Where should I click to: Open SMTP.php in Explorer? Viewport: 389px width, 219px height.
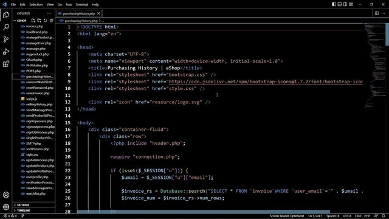pos(33,144)
